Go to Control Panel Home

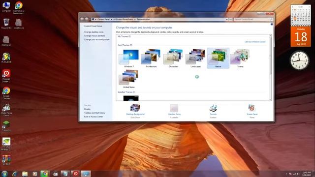[x=93, y=26]
